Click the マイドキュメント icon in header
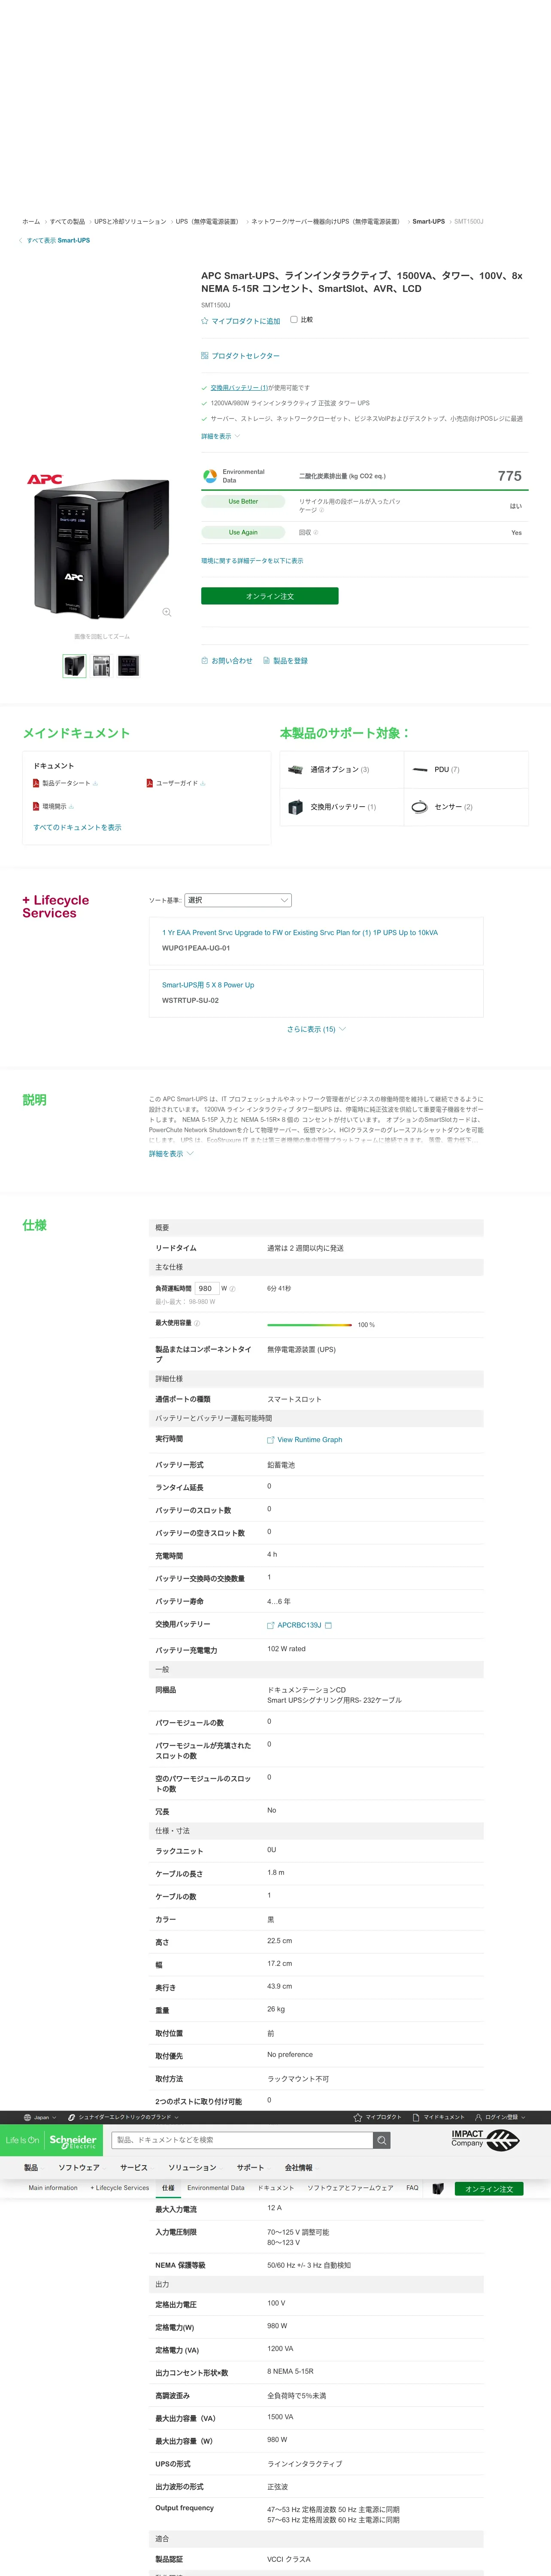 (x=416, y=2117)
